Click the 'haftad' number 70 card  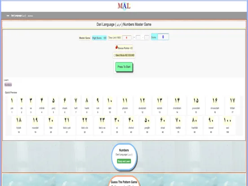click(178, 125)
